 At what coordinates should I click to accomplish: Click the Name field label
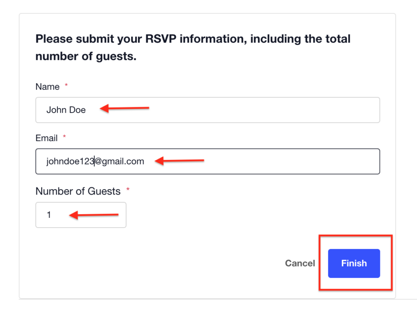click(47, 87)
